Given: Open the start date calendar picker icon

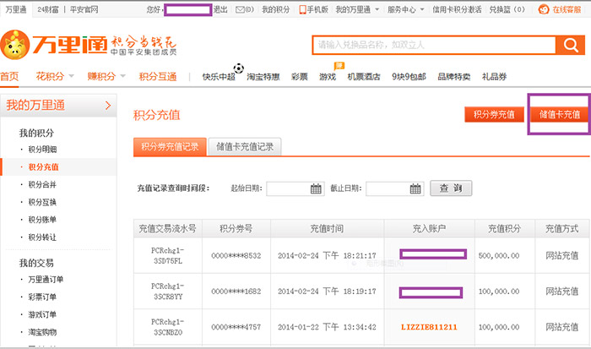Looking at the screenshot, I should coord(316,188).
